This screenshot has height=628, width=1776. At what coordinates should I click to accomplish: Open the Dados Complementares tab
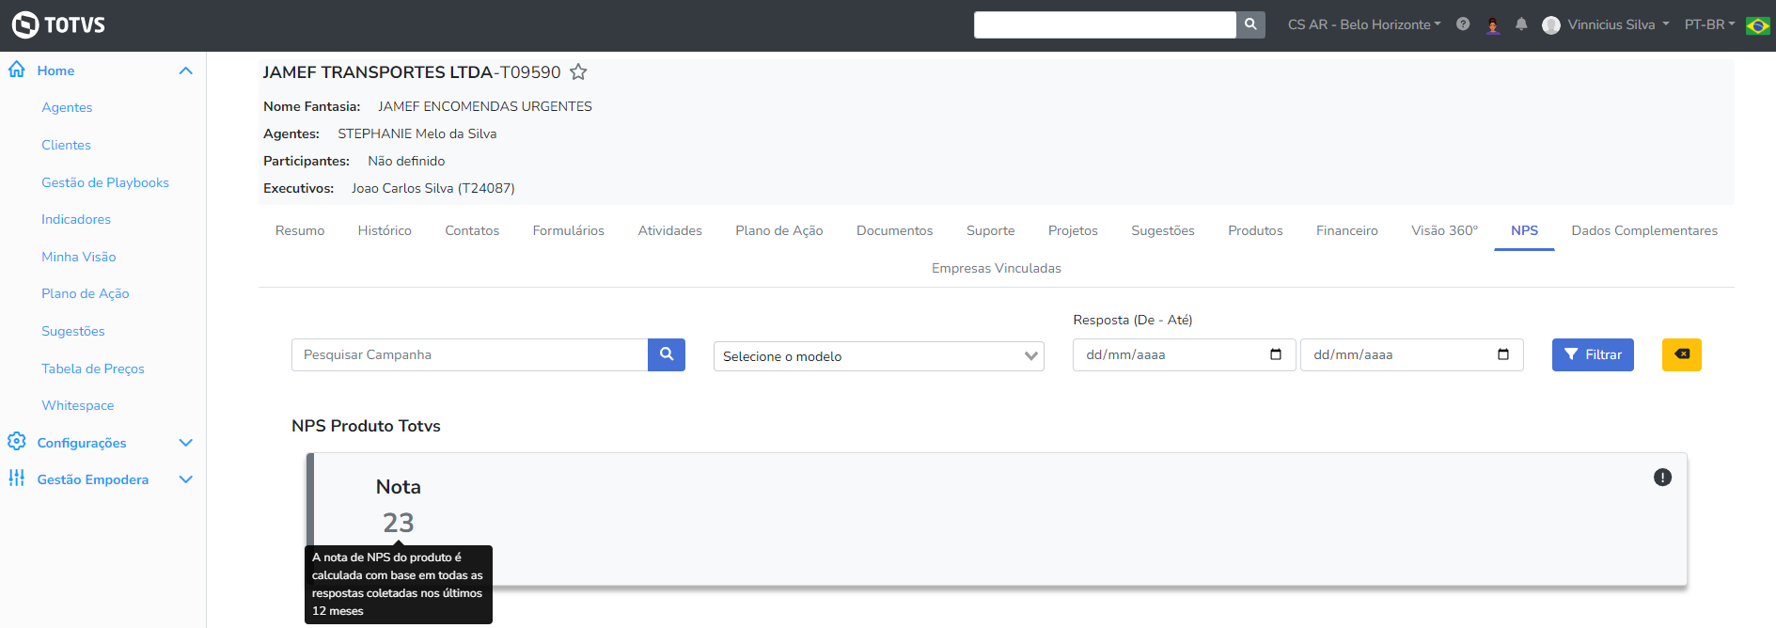[1644, 230]
